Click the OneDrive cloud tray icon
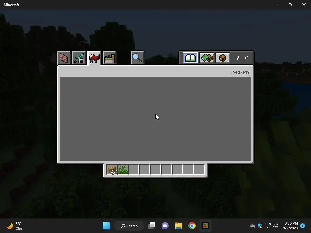The image size is (311, 233). [252, 226]
